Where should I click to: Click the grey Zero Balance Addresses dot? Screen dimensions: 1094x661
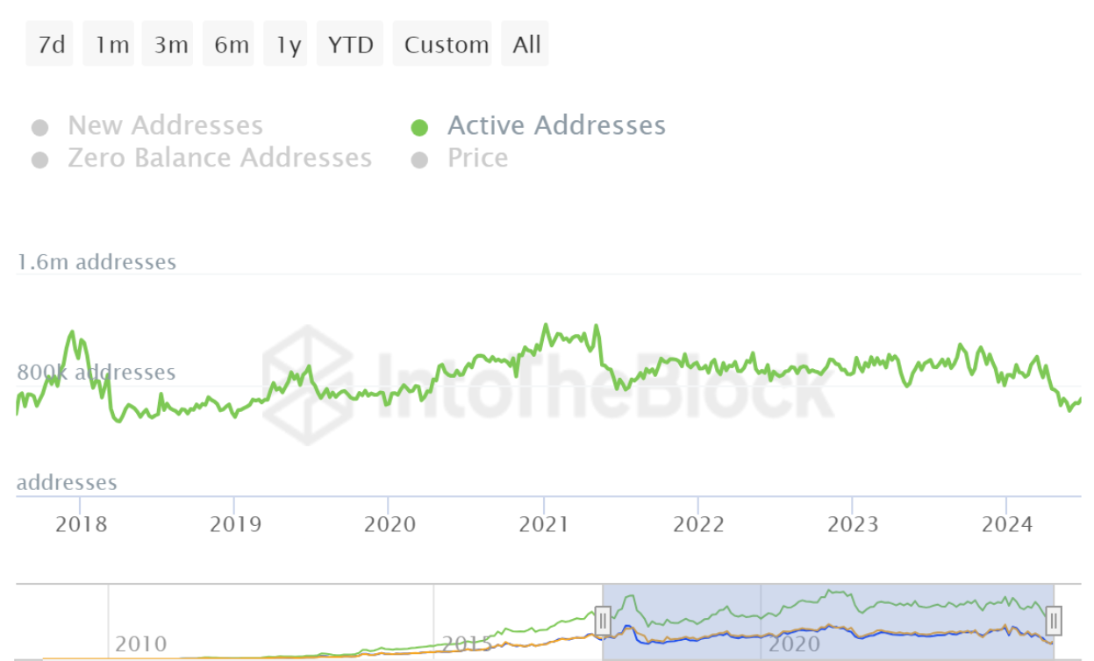pos(39,160)
